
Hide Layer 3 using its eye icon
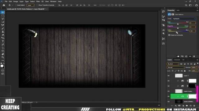point(169,76)
